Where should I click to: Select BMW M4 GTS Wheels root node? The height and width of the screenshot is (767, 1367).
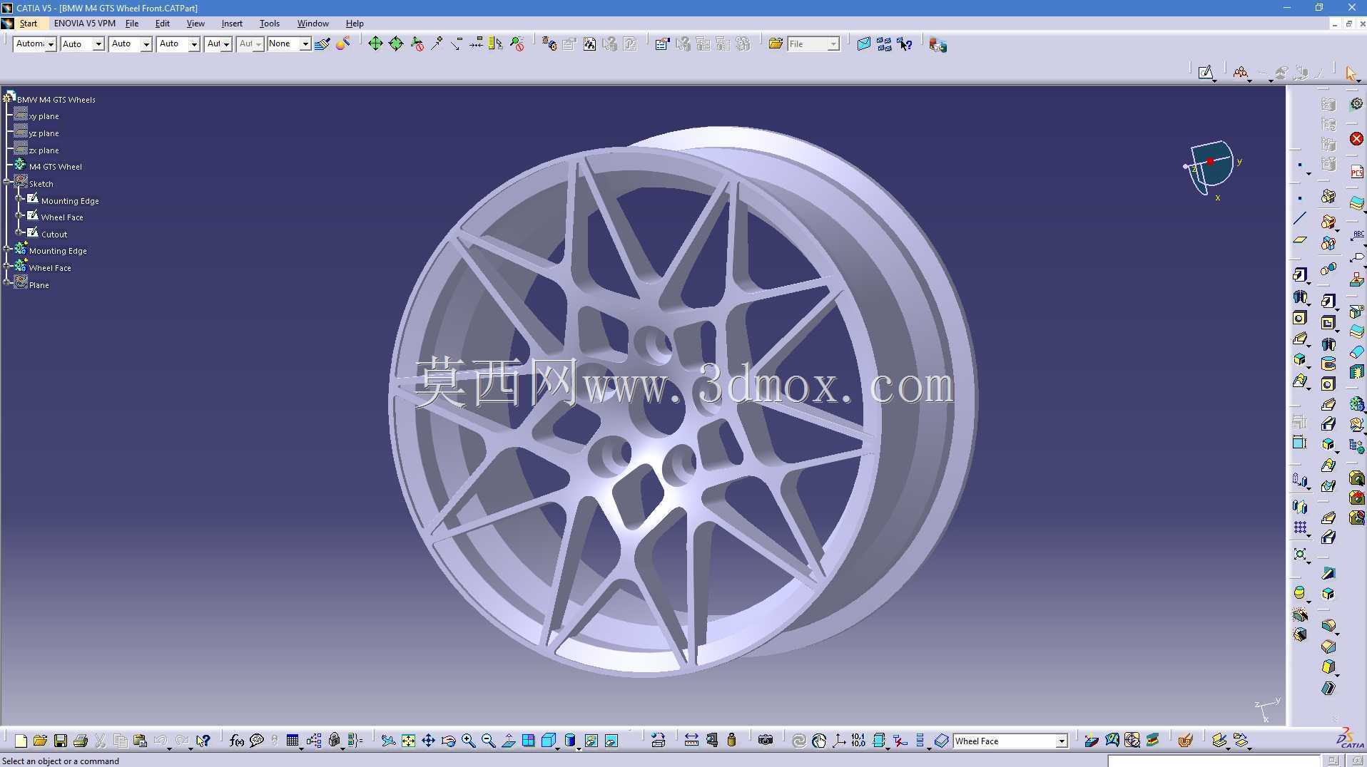click(56, 100)
